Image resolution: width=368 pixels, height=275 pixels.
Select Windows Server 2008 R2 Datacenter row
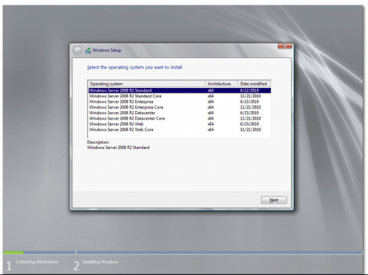(180, 113)
